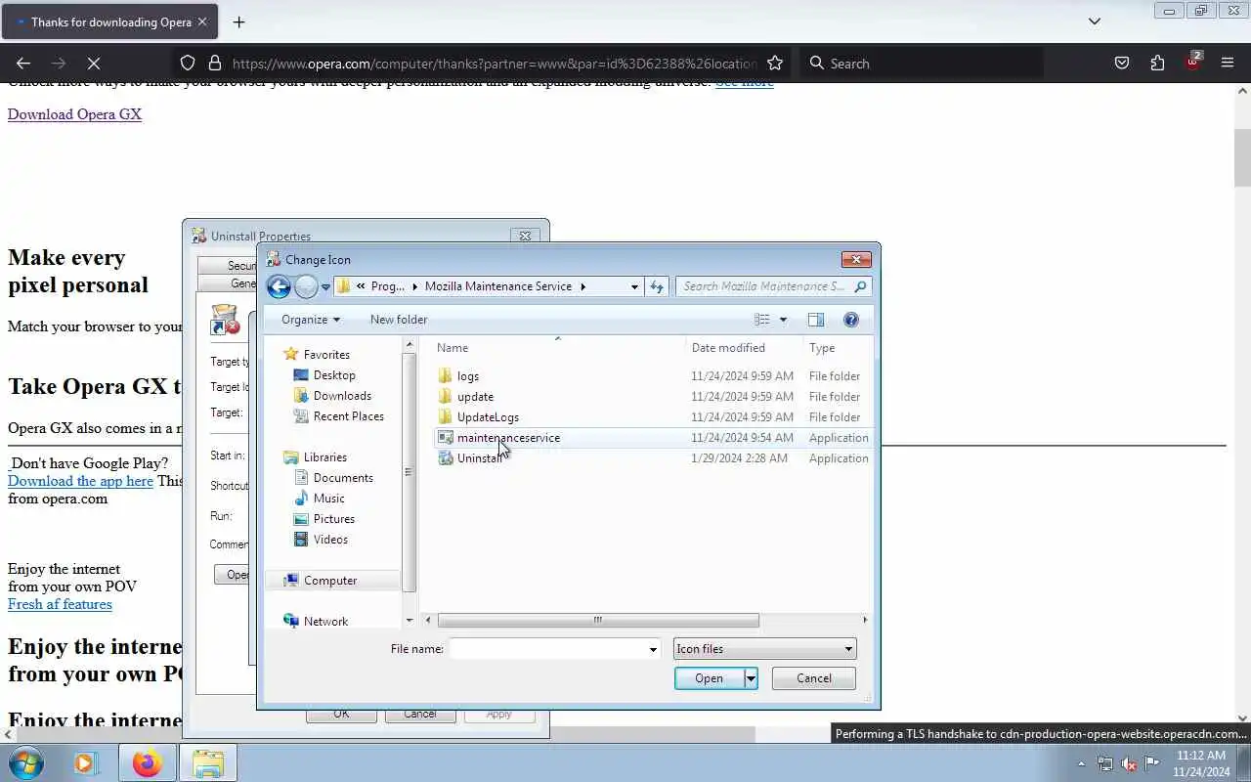Open recent locations dropdown in dialog
The image size is (1251, 782).
tap(325, 287)
